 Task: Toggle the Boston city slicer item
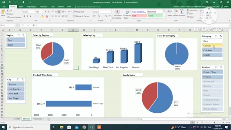pos(16,85)
